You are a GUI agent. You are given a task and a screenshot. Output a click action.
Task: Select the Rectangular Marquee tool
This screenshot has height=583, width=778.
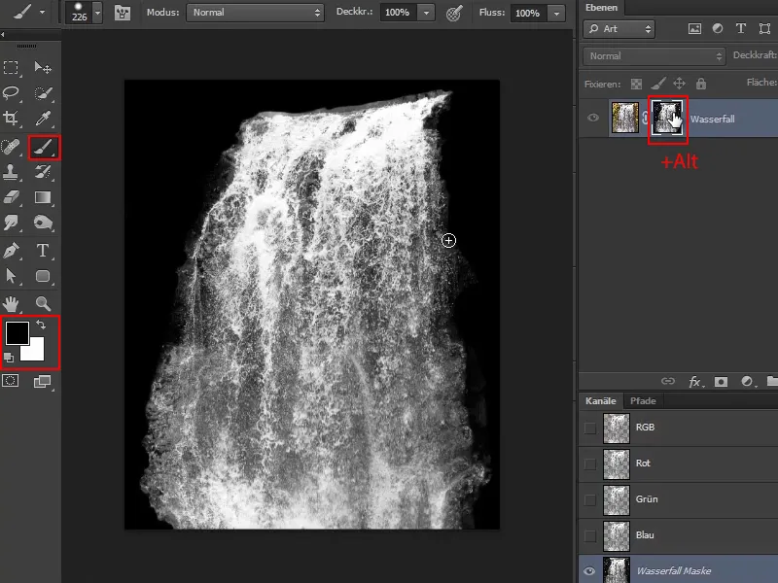11,67
